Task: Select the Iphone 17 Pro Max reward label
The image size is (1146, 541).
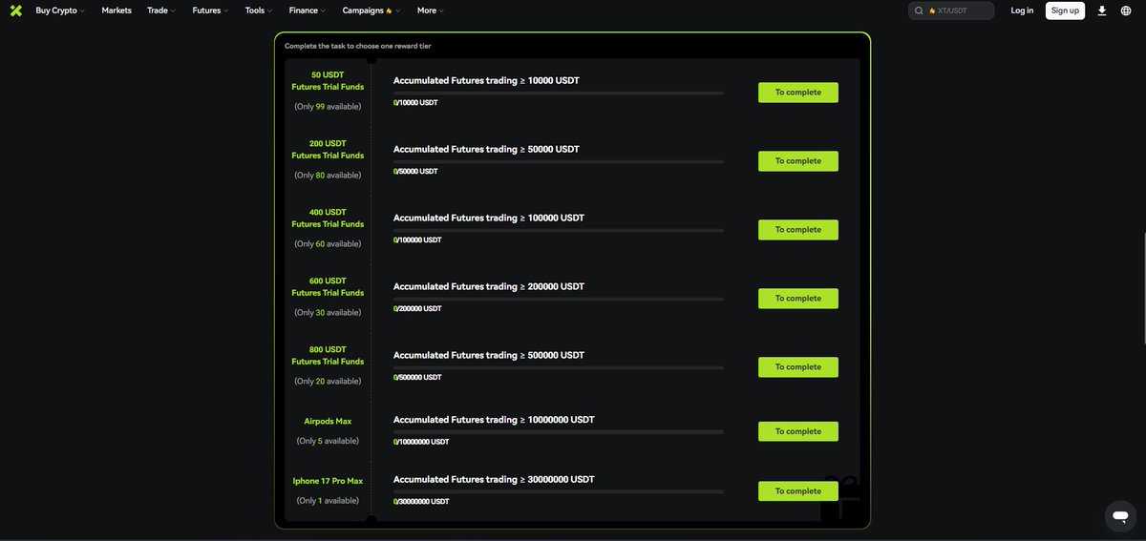Action: pos(328,481)
